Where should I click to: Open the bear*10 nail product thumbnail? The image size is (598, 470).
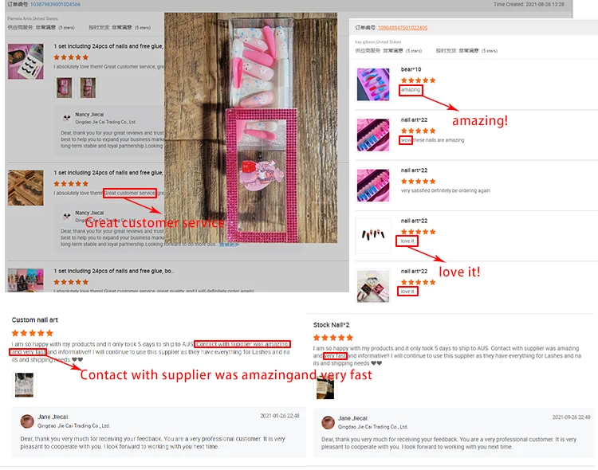point(373,84)
